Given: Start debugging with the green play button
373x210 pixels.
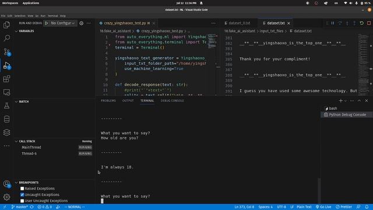Looking at the screenshot, I should tap(47, 23).
